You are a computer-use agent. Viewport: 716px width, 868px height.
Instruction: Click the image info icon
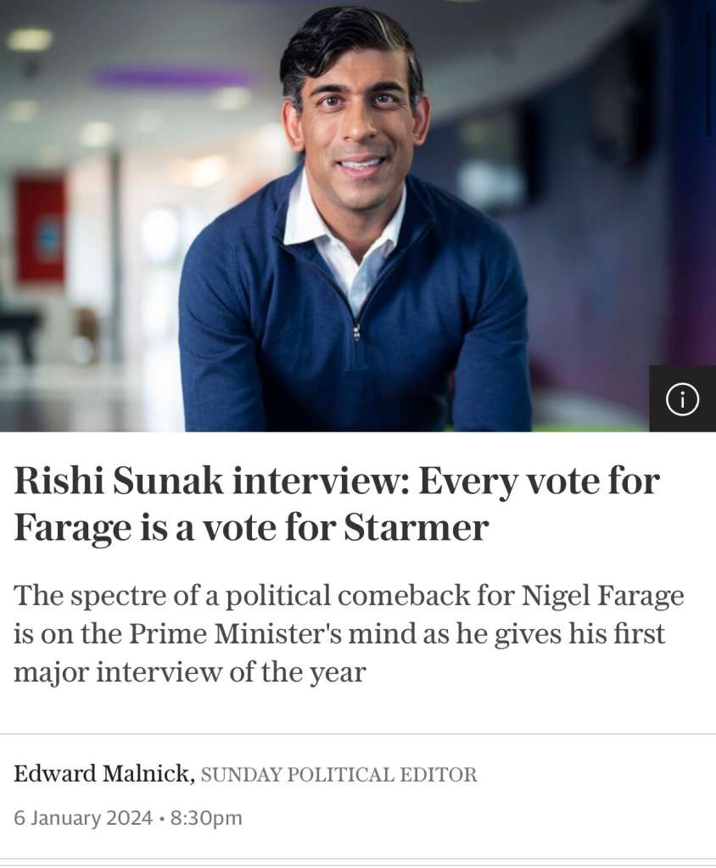coord(682,398)
